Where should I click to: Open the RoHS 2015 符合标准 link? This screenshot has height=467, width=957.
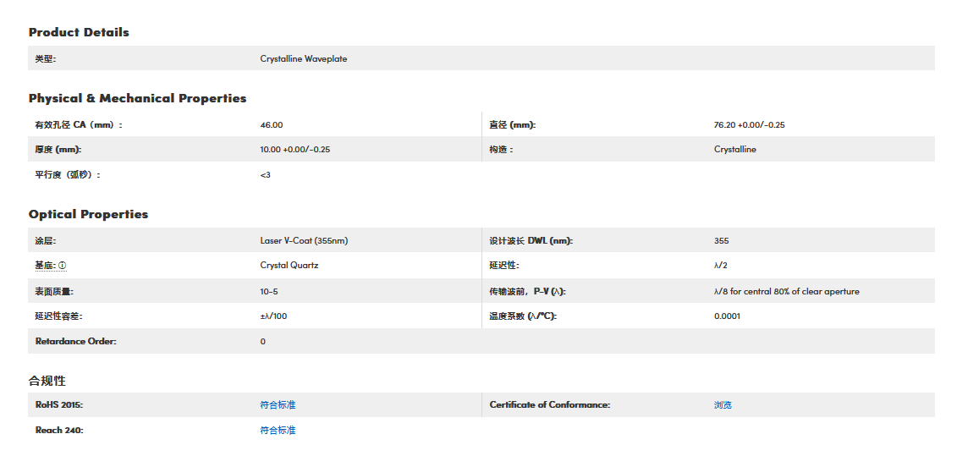278,405
